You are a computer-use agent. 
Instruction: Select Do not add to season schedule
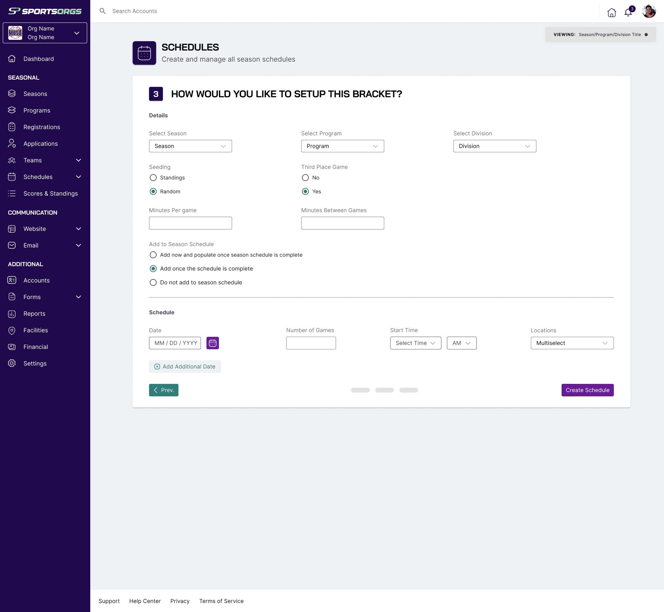point(153,282)
